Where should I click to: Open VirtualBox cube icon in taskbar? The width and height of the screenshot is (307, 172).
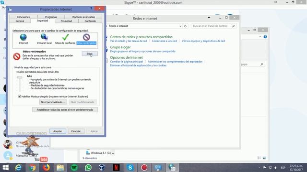[x=102, y=168]
